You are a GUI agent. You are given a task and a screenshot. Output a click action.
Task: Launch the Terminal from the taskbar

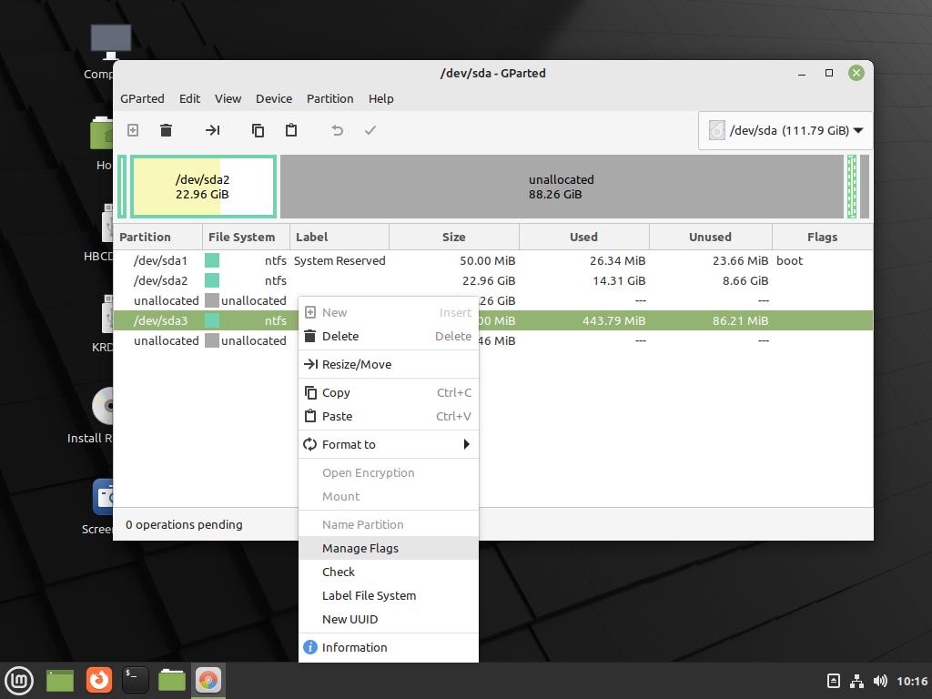tap(136, 679)
